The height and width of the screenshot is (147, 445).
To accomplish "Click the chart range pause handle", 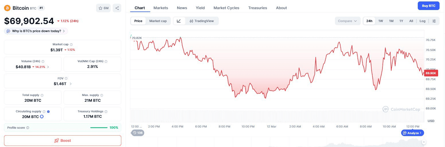I will point(423,142).
